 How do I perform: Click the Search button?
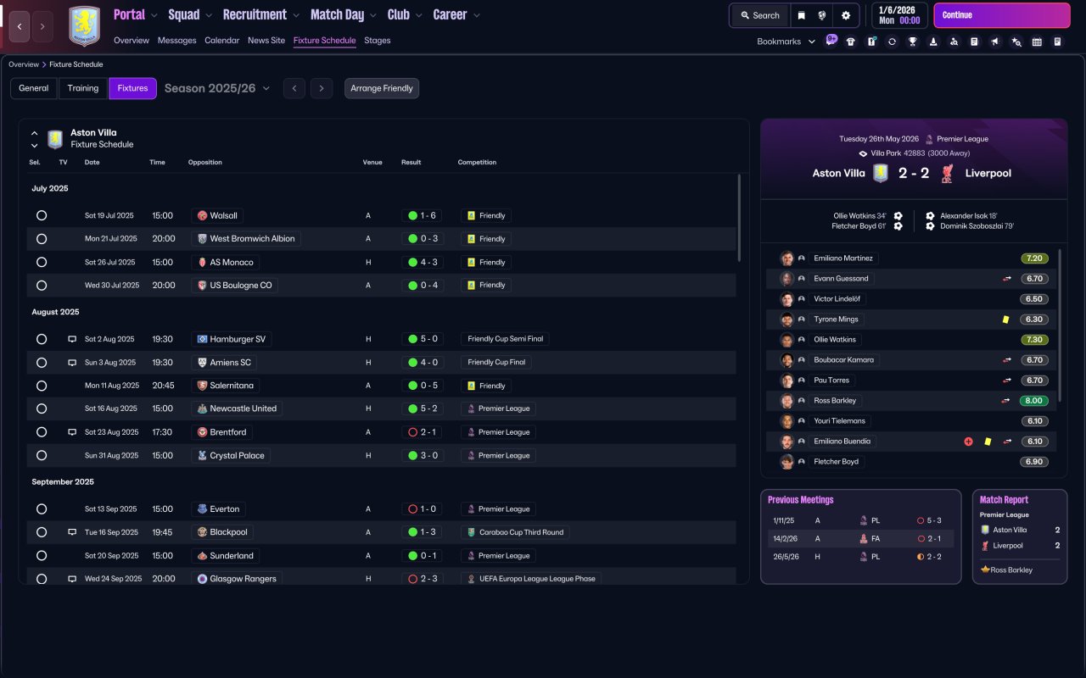pyautogui.click(x=759, y=15)
